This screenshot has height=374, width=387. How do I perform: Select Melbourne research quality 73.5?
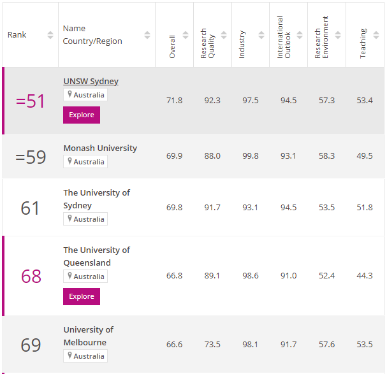212,345
